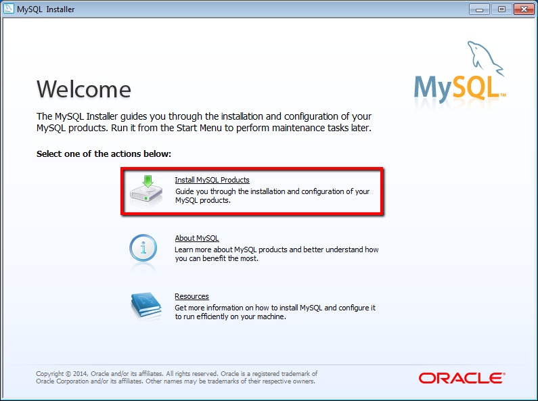
Task: Click the Install MySQL Products link
Action: (212, 180)
